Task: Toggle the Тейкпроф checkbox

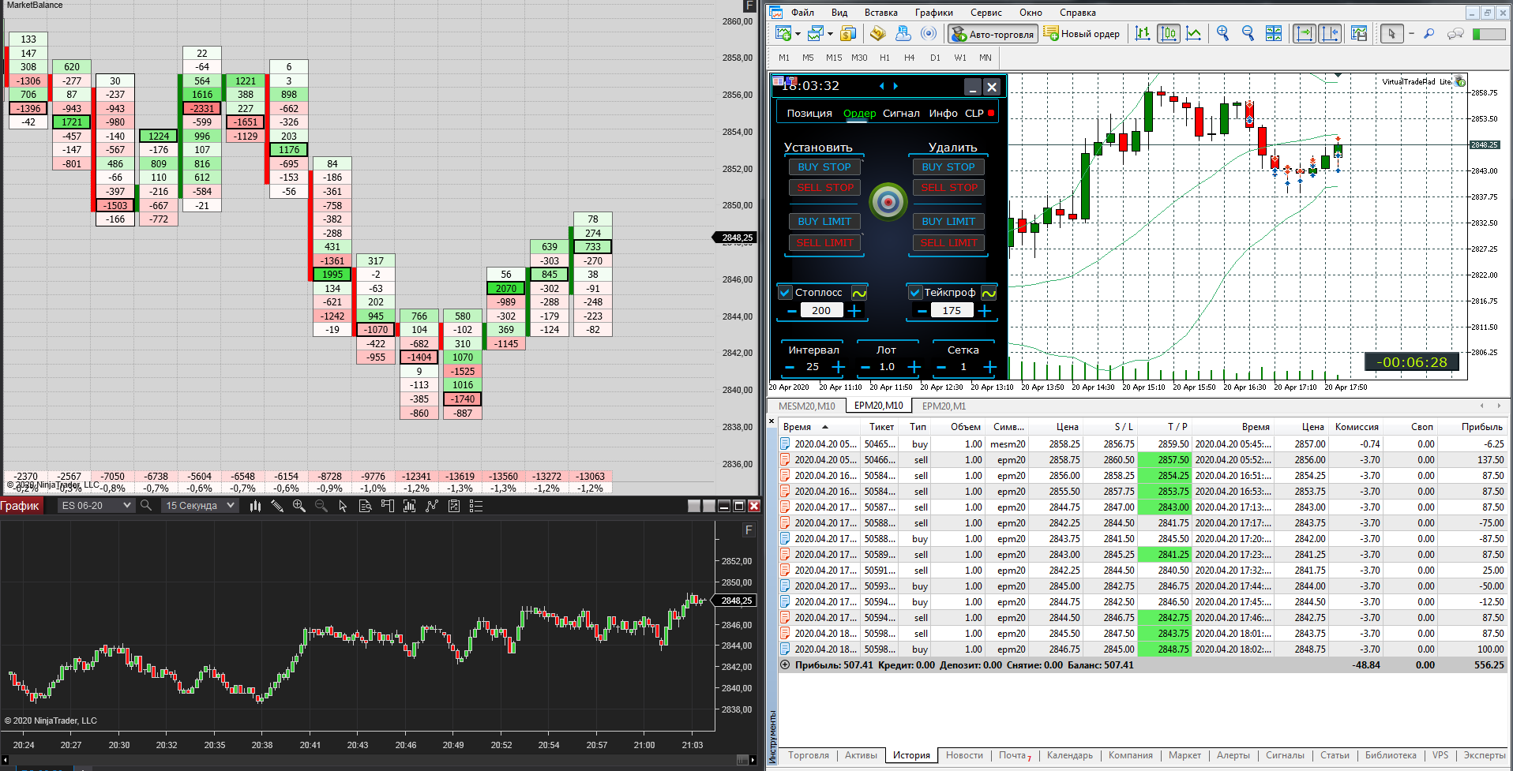Action: point(915,292)
